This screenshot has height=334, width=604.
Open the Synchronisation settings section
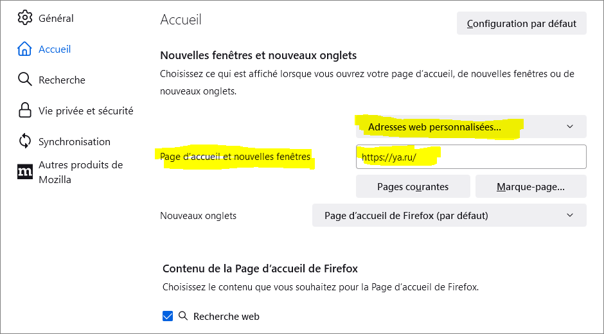(74, 141)
